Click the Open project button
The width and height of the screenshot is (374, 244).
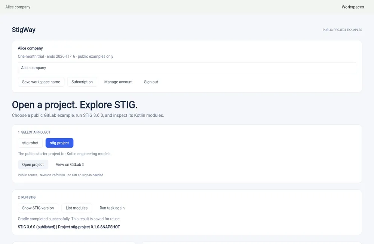pos(33,165)
